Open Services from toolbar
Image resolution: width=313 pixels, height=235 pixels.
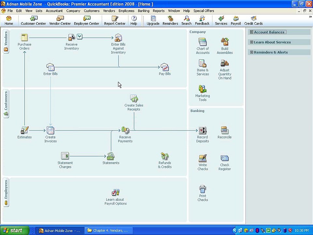point(221,21)
